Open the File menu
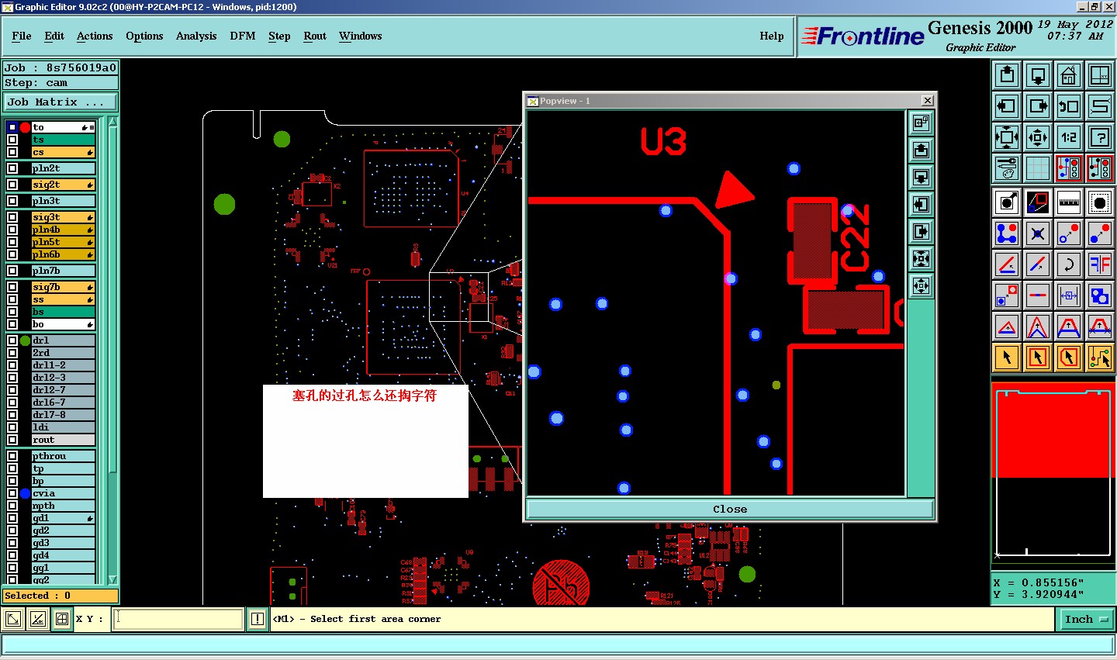 tap(22, 36)
